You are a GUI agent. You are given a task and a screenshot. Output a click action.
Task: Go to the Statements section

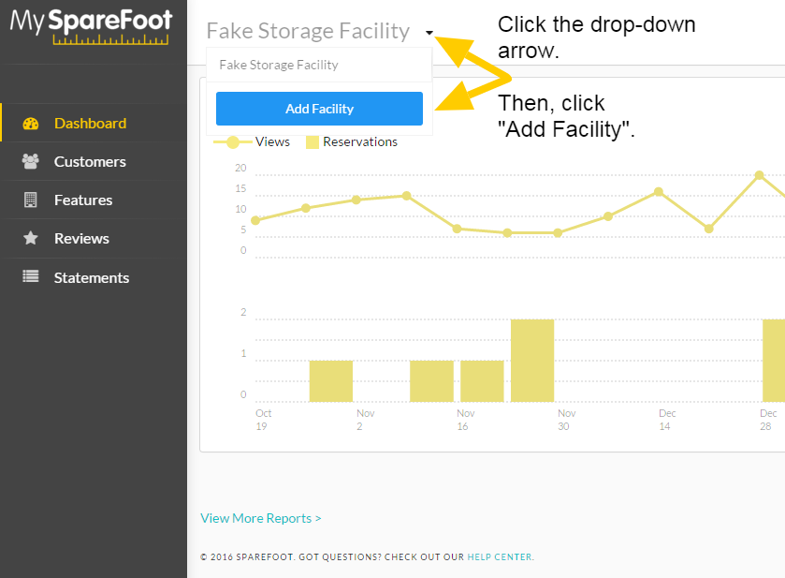tap(94, 277)
